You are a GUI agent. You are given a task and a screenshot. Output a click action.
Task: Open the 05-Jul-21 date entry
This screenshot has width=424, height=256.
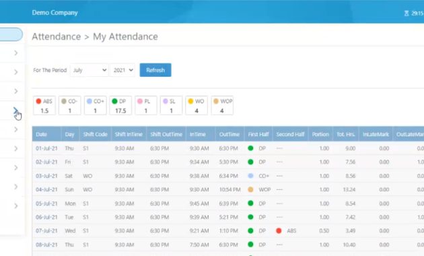(46, 203)
